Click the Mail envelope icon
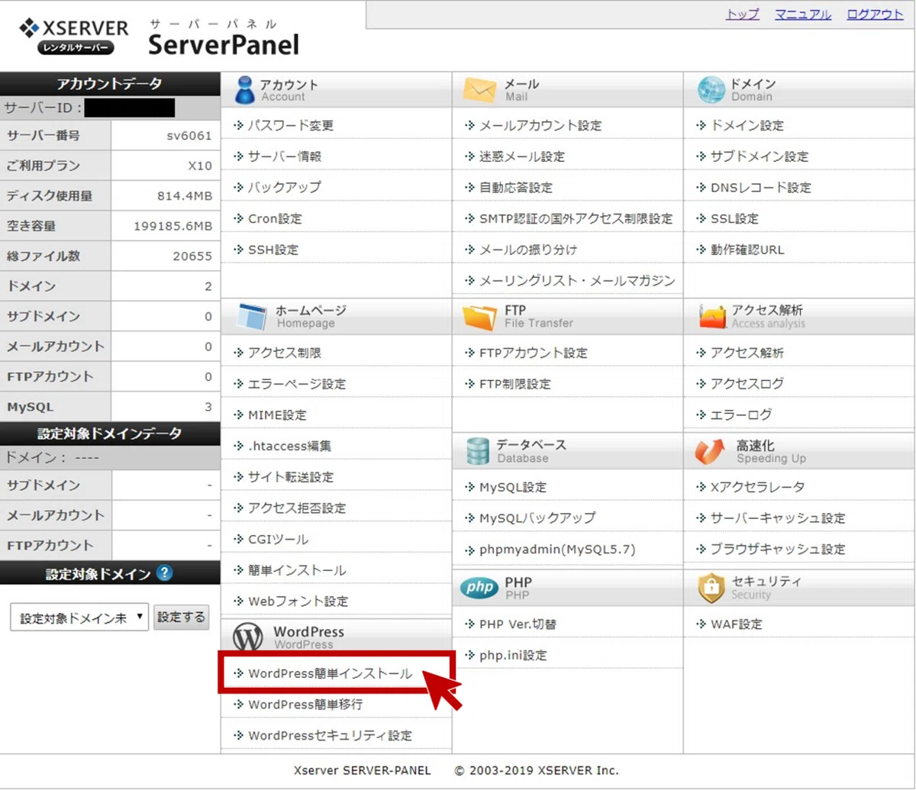 click(x=479, y=90)
